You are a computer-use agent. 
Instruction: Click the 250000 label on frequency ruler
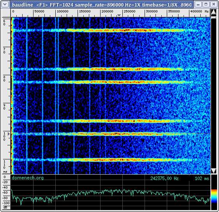(x=129, y=11)
